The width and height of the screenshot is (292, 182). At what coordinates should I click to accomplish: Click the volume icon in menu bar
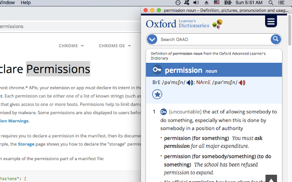(196, 3)
